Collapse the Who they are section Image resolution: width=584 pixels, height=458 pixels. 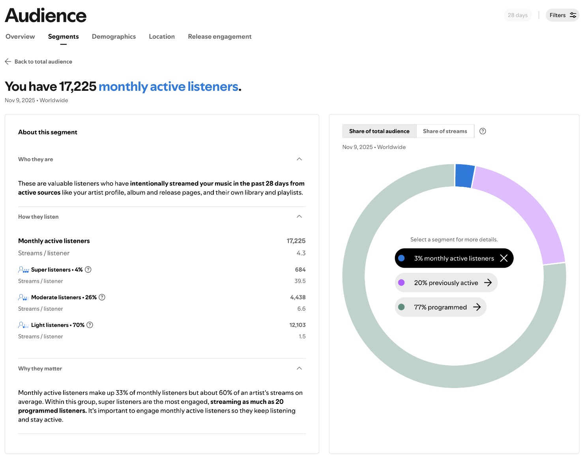tap(299, 159)
